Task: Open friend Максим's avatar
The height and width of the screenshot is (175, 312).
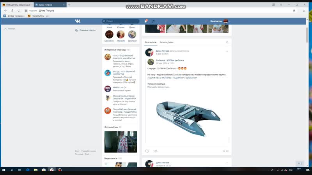Action: [x=121, y=34]
